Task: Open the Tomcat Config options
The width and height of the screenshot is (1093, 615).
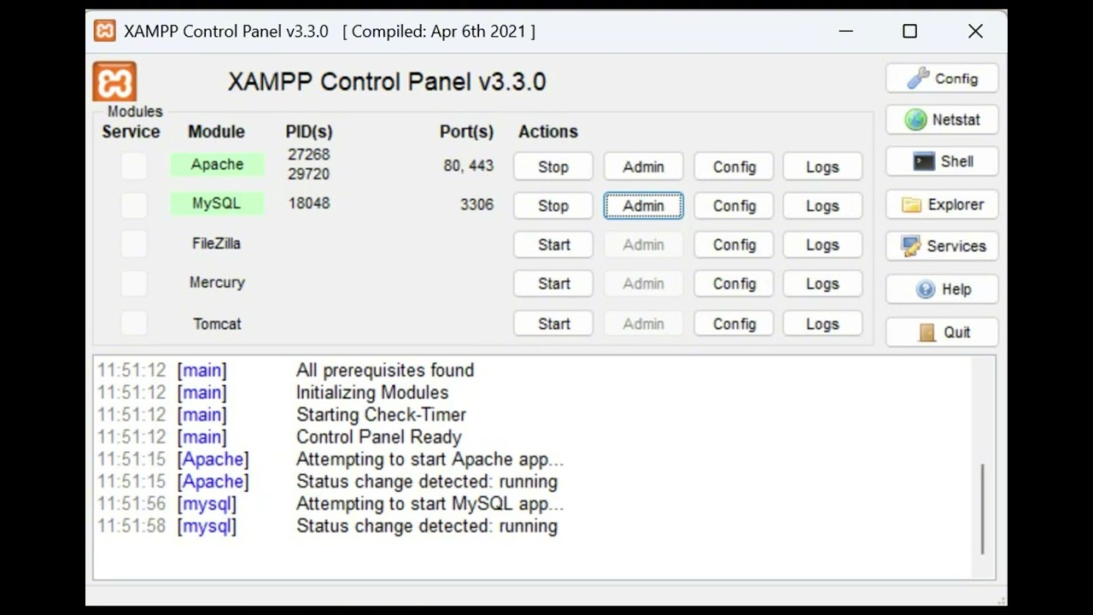Action: pos(734,324)
